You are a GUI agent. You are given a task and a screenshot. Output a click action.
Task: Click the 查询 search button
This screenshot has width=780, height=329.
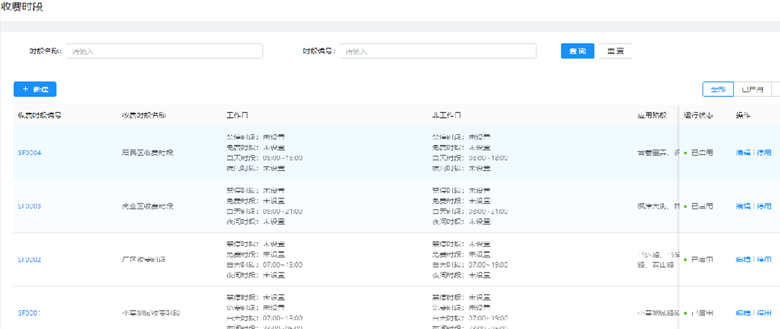pos(577,51)
